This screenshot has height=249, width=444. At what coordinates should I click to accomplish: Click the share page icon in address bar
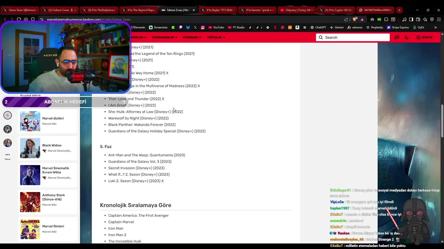pos(346,19)
